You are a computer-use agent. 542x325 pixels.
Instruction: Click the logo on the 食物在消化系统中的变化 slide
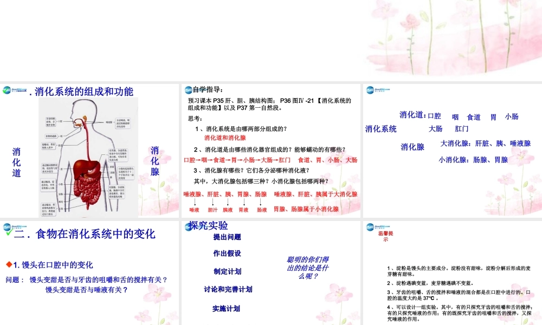coord(15,227)
